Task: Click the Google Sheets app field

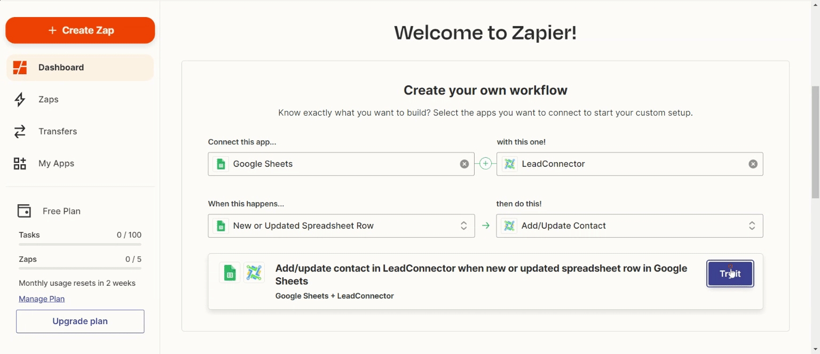Action: tap(341, 164)
